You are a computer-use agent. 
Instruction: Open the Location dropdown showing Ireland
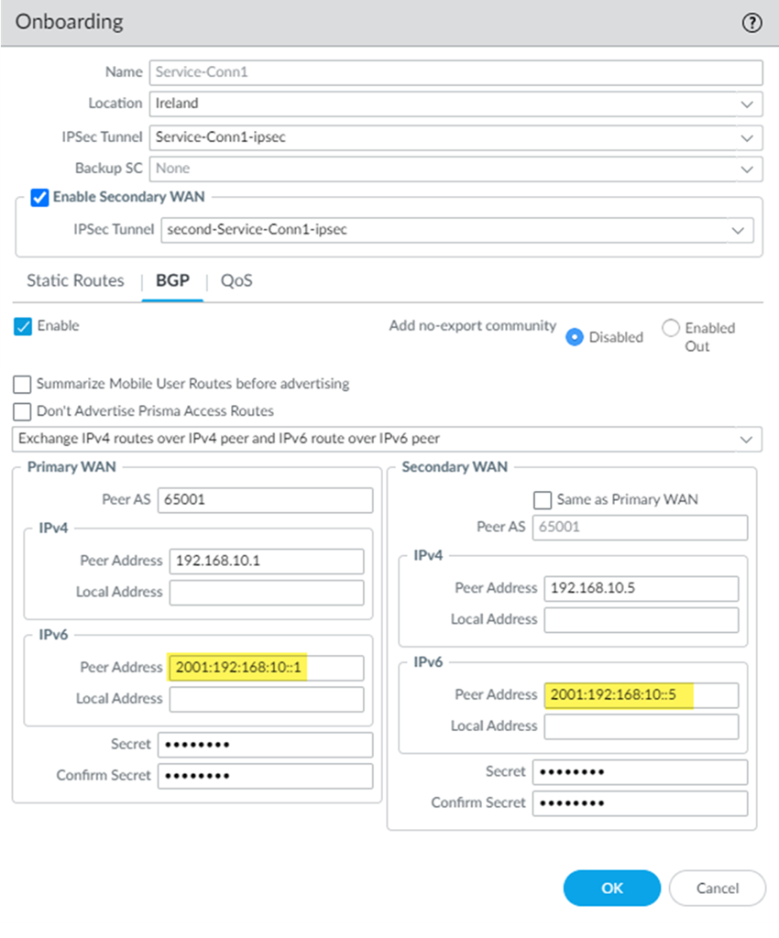coord(746,104)
